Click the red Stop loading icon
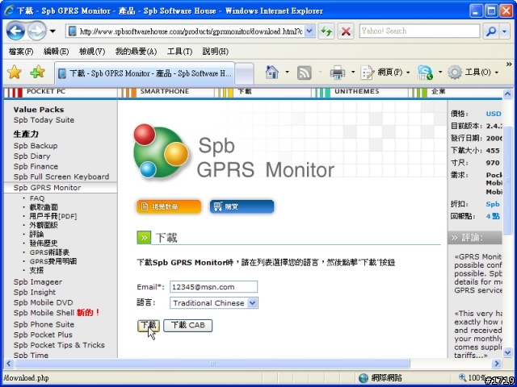 coord(346,31)
